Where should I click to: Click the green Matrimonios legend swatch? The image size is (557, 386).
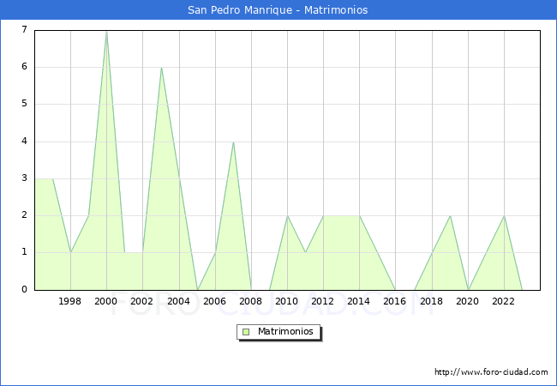(x=246, y=332)
